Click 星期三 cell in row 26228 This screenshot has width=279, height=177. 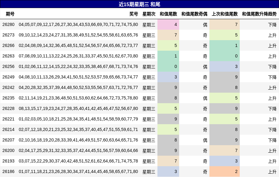tap(149, 109)
